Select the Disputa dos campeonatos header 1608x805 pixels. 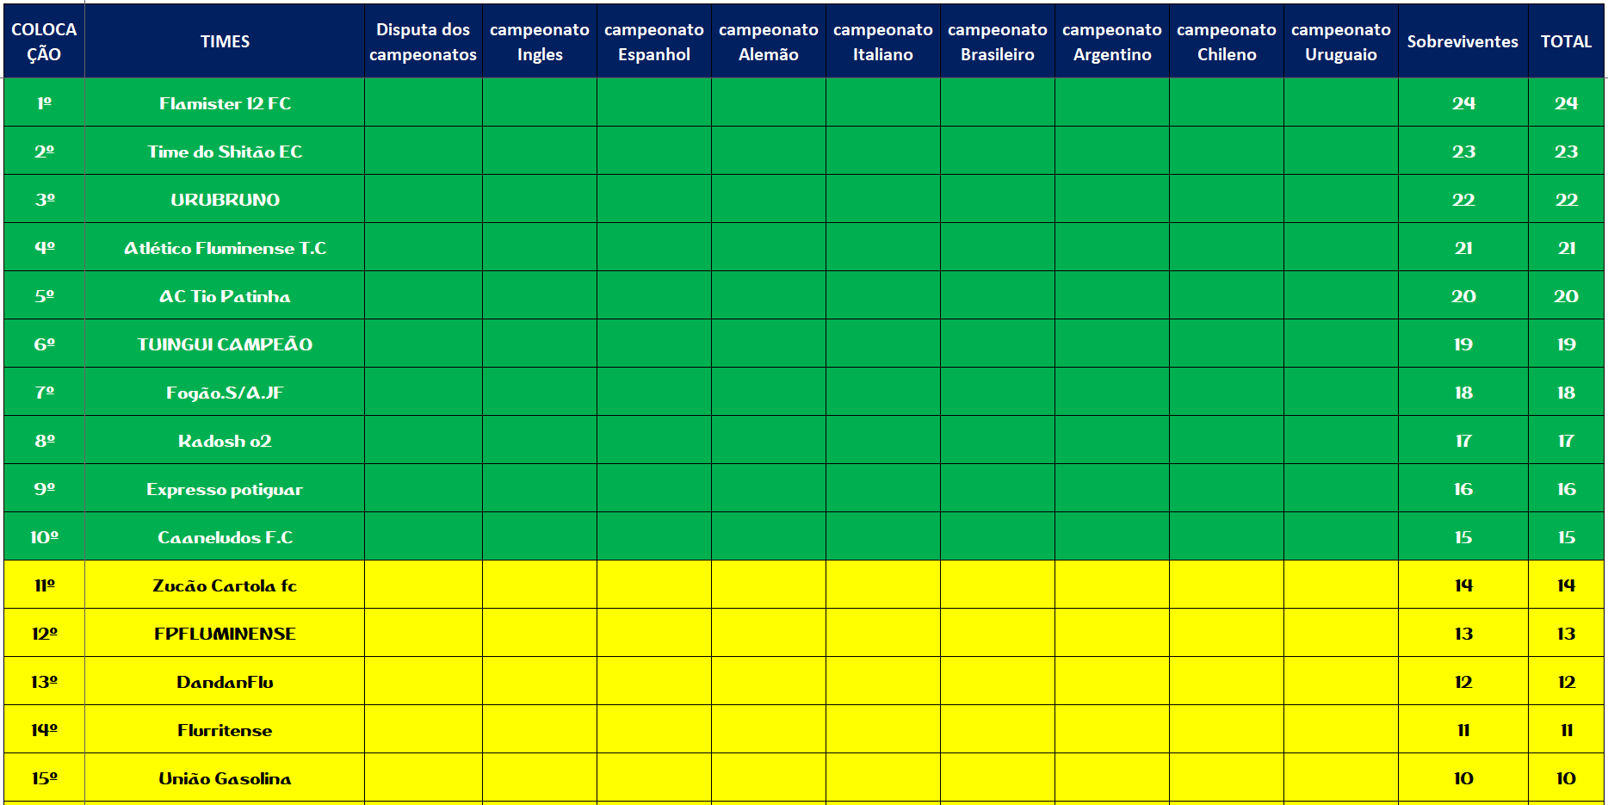pyautogui.click(x=423, y=41)
